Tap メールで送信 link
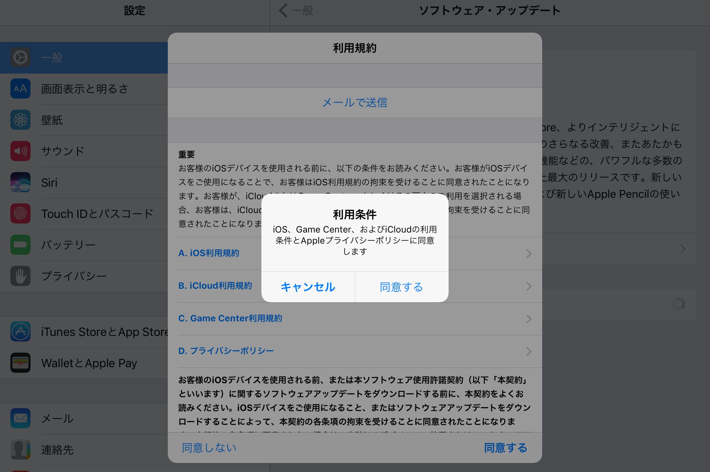This screenshot has height=472, width=710. (x=355, y=102)
